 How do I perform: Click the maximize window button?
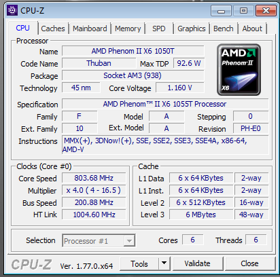(243, 11)
